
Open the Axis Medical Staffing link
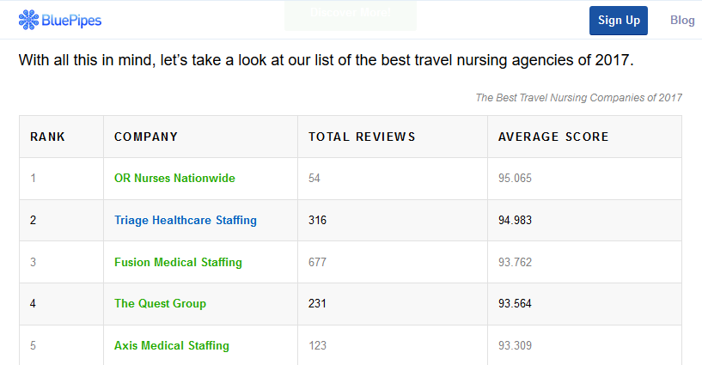[x=172, y=346]
